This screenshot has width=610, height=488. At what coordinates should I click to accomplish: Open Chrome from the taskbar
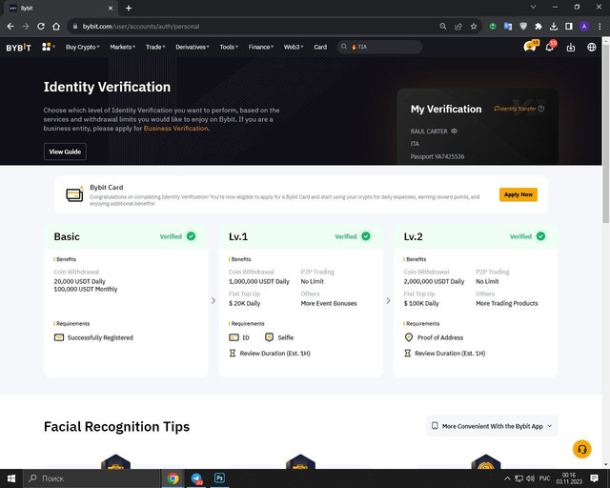point(173,478)
